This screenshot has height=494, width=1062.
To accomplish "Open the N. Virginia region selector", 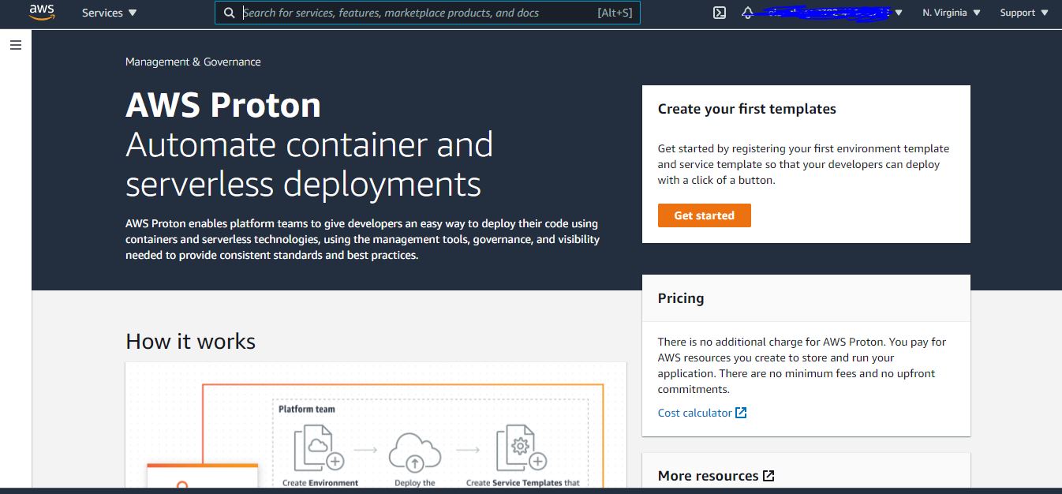I will point(950,13).
